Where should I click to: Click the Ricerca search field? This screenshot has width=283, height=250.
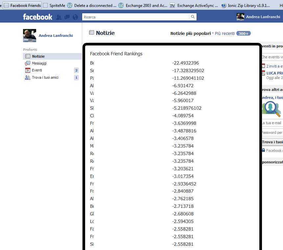[135, 17]
